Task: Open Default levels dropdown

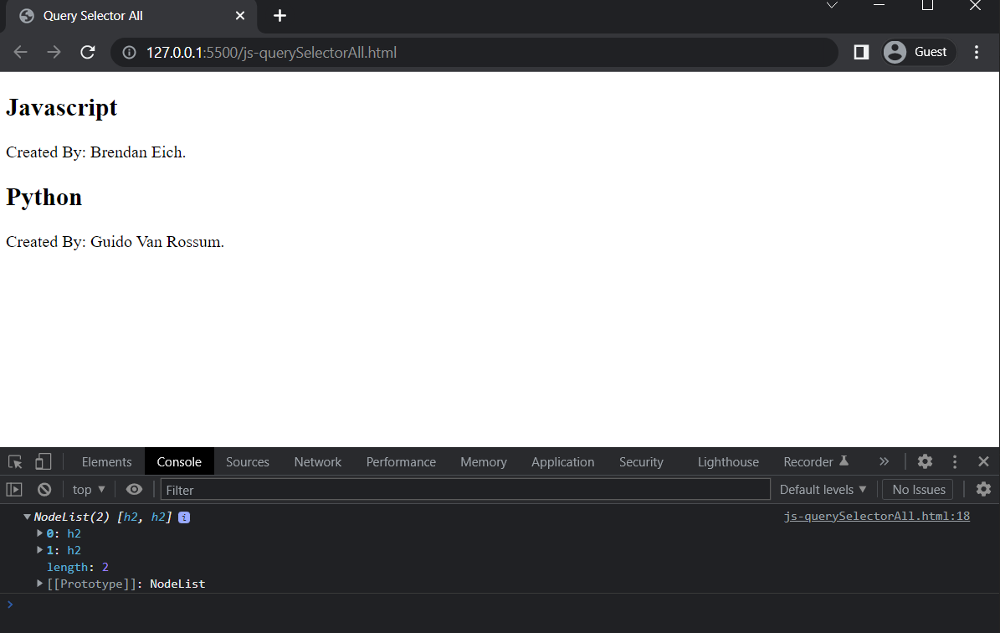Action: (823, 490)
